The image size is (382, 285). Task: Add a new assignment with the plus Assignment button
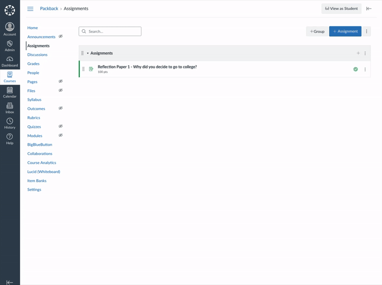[345, 31]
